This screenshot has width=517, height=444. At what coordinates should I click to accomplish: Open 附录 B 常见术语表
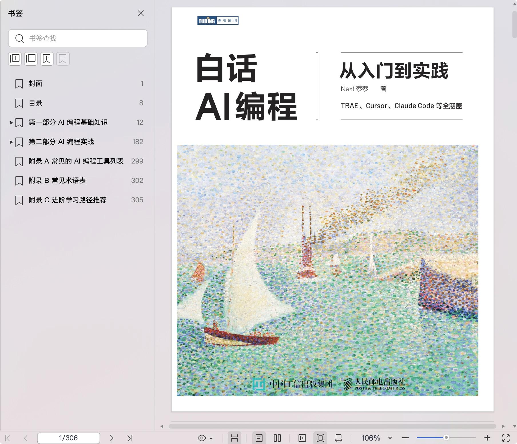57,181
